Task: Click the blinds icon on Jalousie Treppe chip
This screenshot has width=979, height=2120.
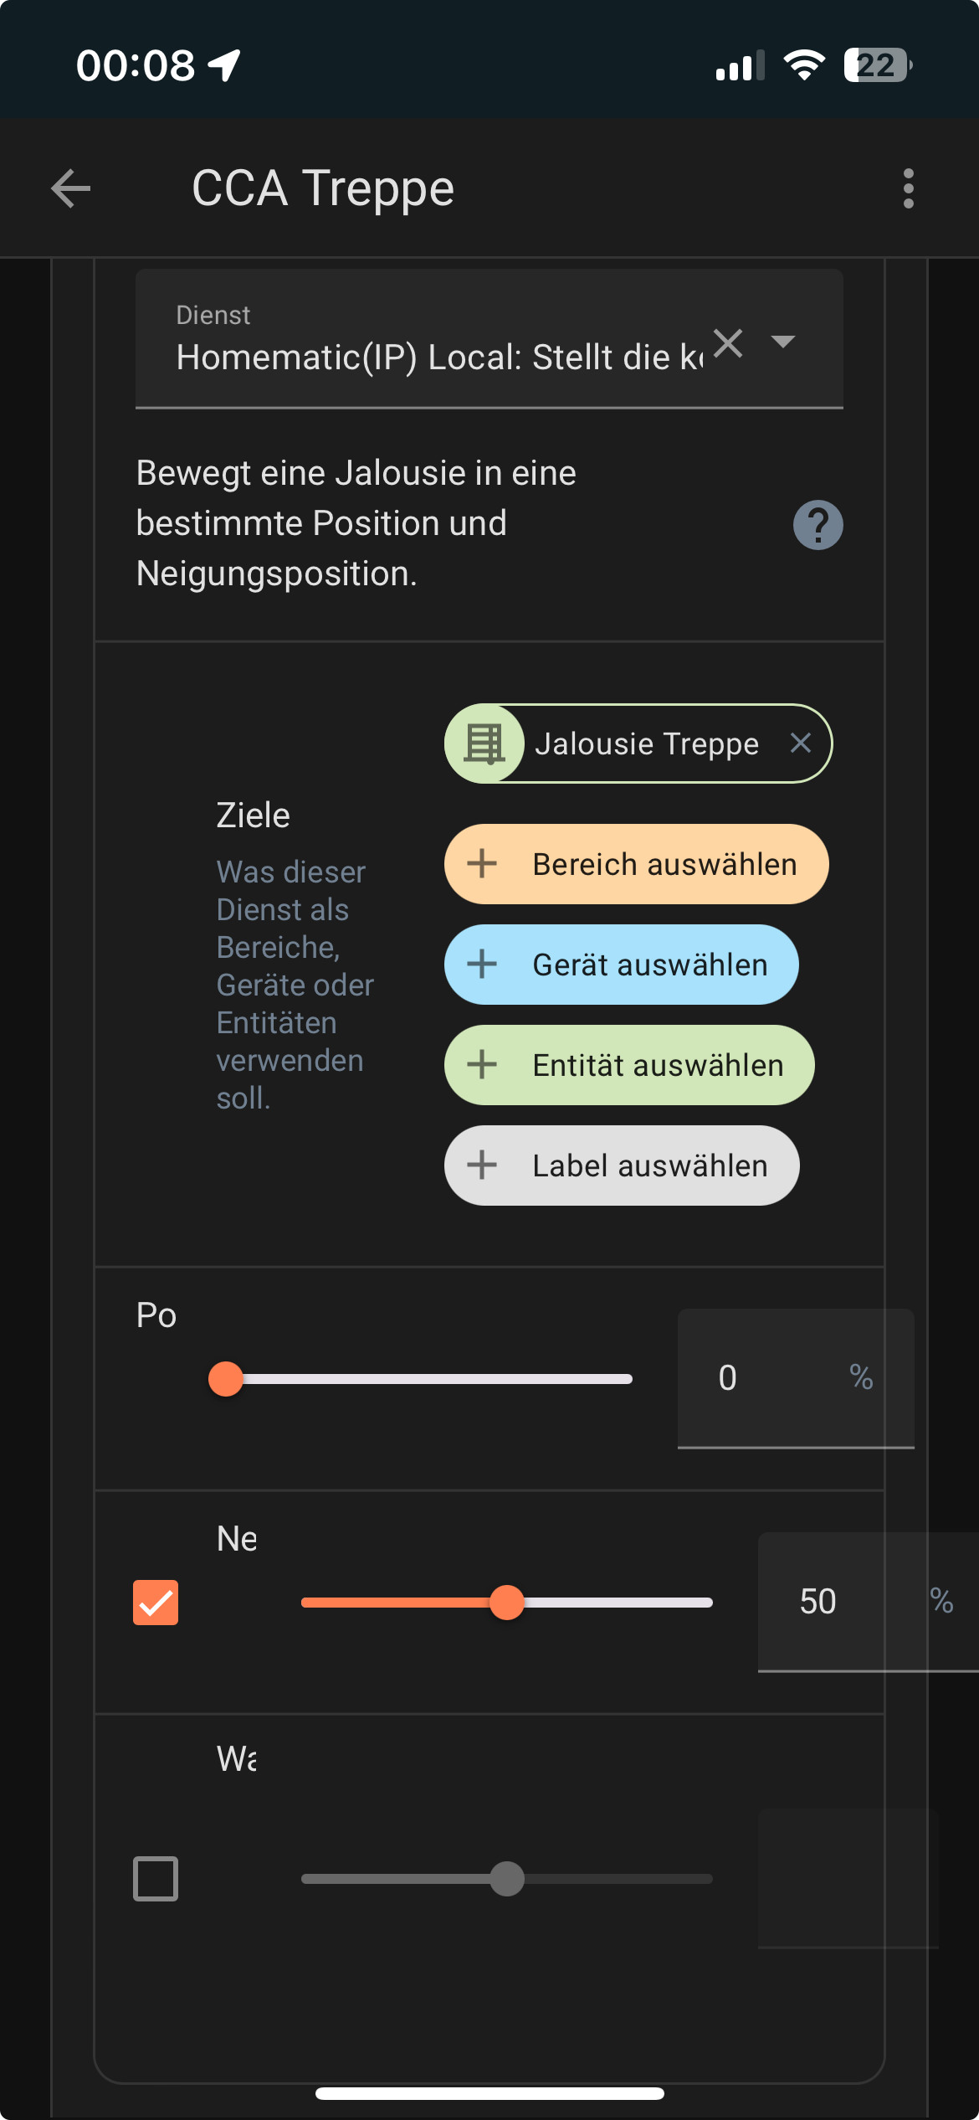Action: [x=484, y=743]
